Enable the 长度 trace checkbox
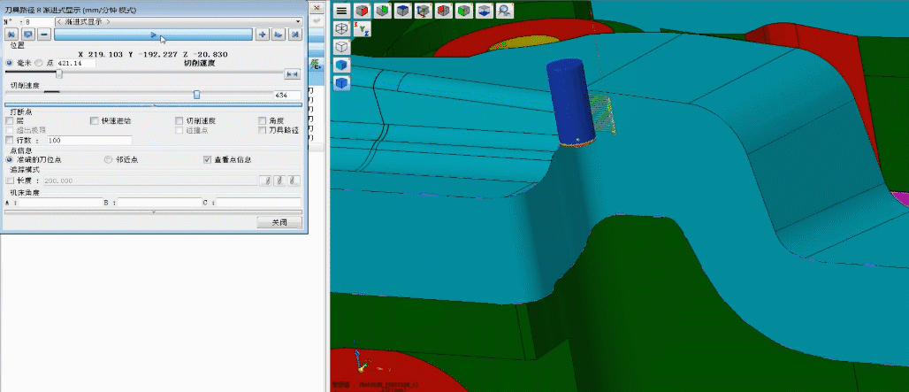This screenshot has width=909, height=392. point(9,181)
